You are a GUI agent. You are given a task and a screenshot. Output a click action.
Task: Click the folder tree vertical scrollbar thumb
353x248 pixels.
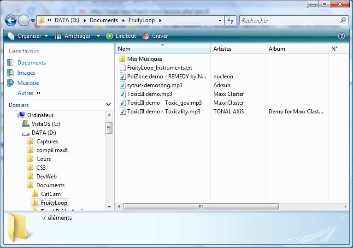pyautogui.click(x=109, y=128)
